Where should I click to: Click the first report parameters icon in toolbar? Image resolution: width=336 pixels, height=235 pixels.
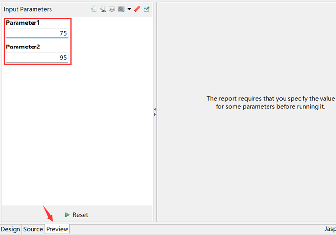pos(94,9)
